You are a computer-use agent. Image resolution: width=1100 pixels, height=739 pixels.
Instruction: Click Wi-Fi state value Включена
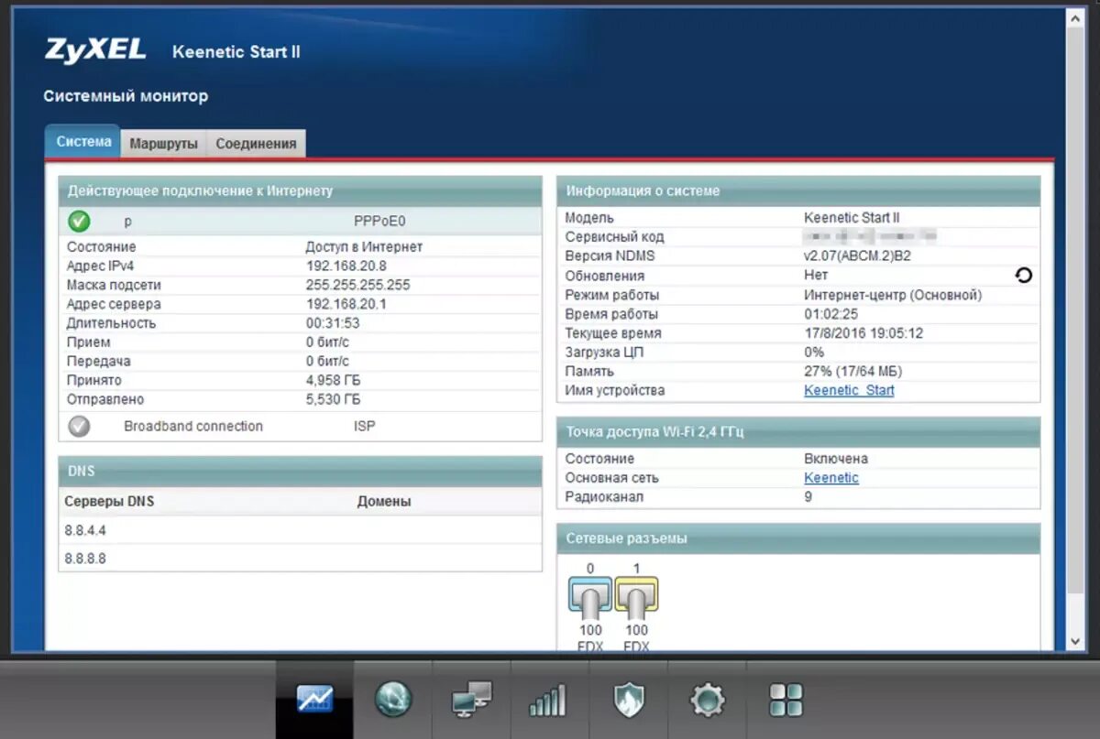click(836, 458)
